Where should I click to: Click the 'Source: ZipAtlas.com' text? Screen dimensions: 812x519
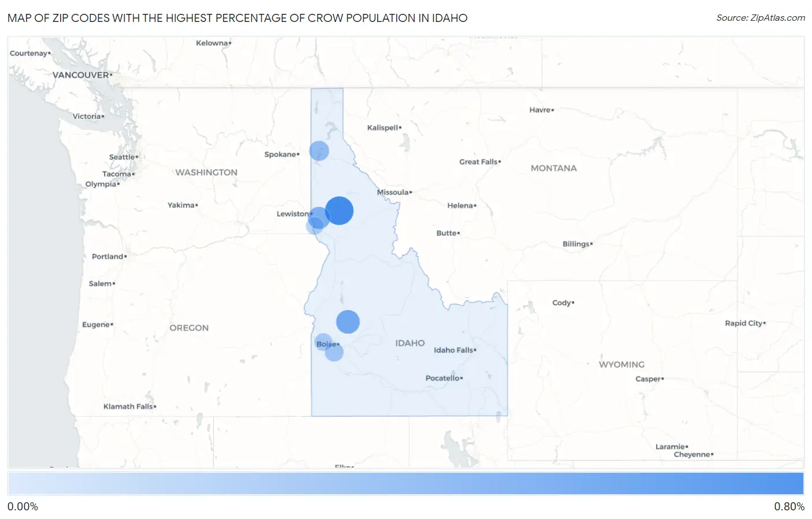point(761,18)
